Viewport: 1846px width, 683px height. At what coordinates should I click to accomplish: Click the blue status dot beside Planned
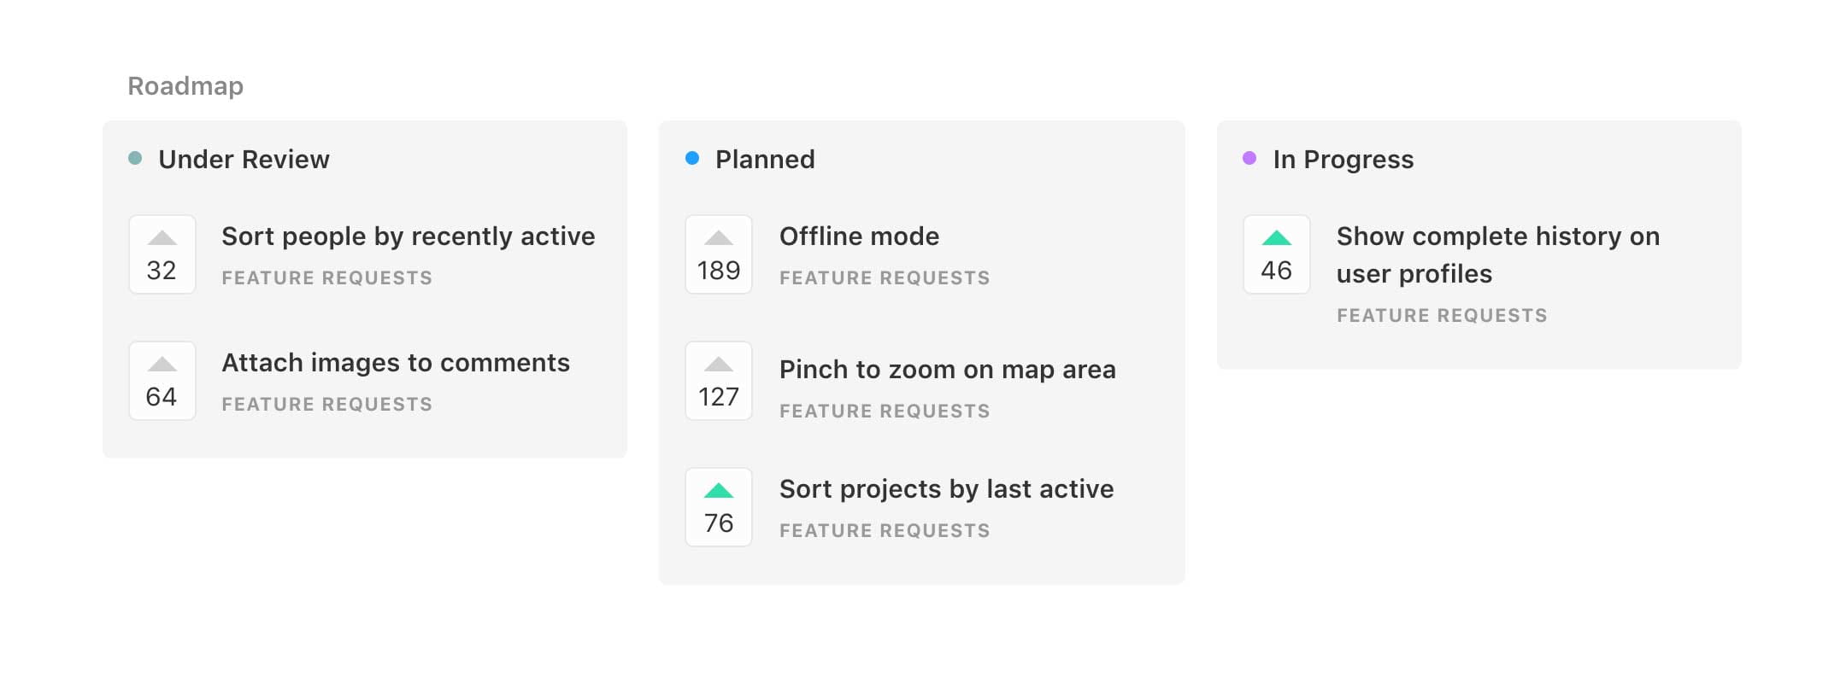coord(691,158)
